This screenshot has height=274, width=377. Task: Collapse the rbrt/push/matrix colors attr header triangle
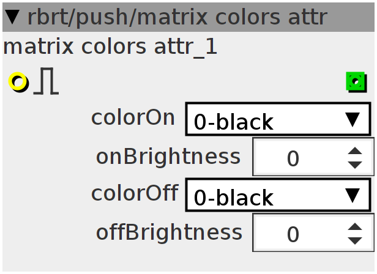(12, 17)
